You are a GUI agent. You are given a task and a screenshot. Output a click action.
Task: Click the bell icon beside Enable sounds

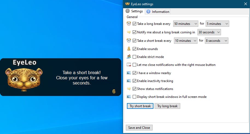tap(129, 49)
